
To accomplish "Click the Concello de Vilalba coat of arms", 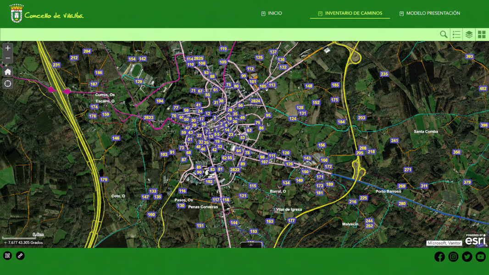I will point(17,13).
